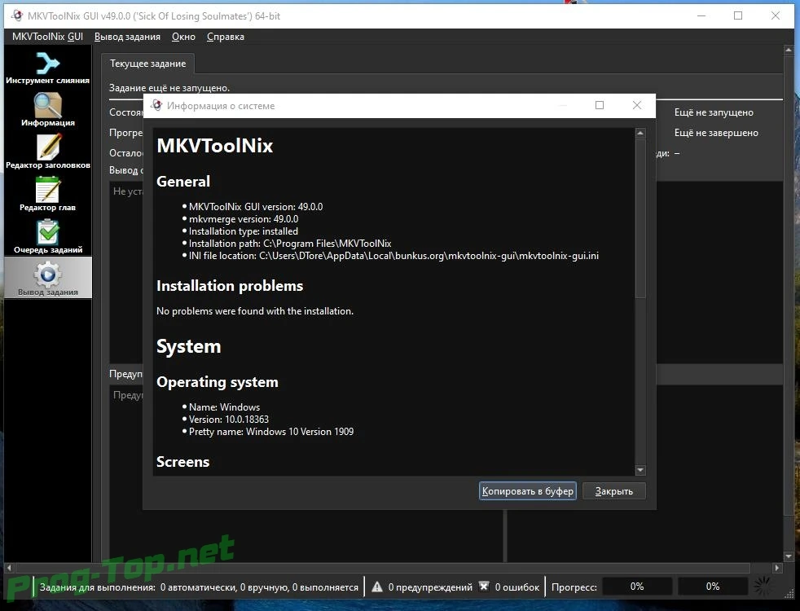Click 'mkvmerge version: 49.0.0' line
This screenshot has width=800, height=611.
[x=244, y=219]
